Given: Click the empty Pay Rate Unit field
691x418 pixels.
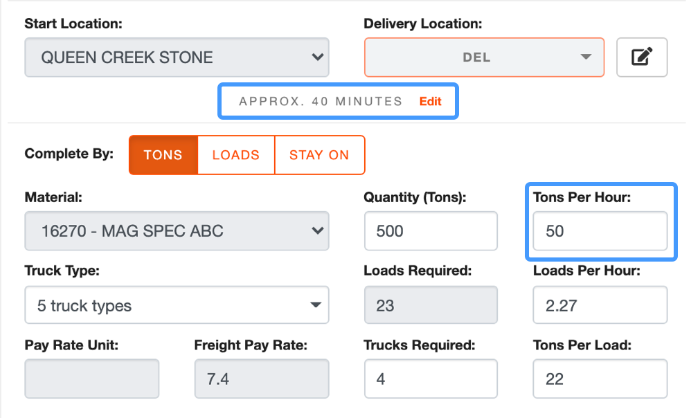Looking at the screenshot, I should click(91, 379).
